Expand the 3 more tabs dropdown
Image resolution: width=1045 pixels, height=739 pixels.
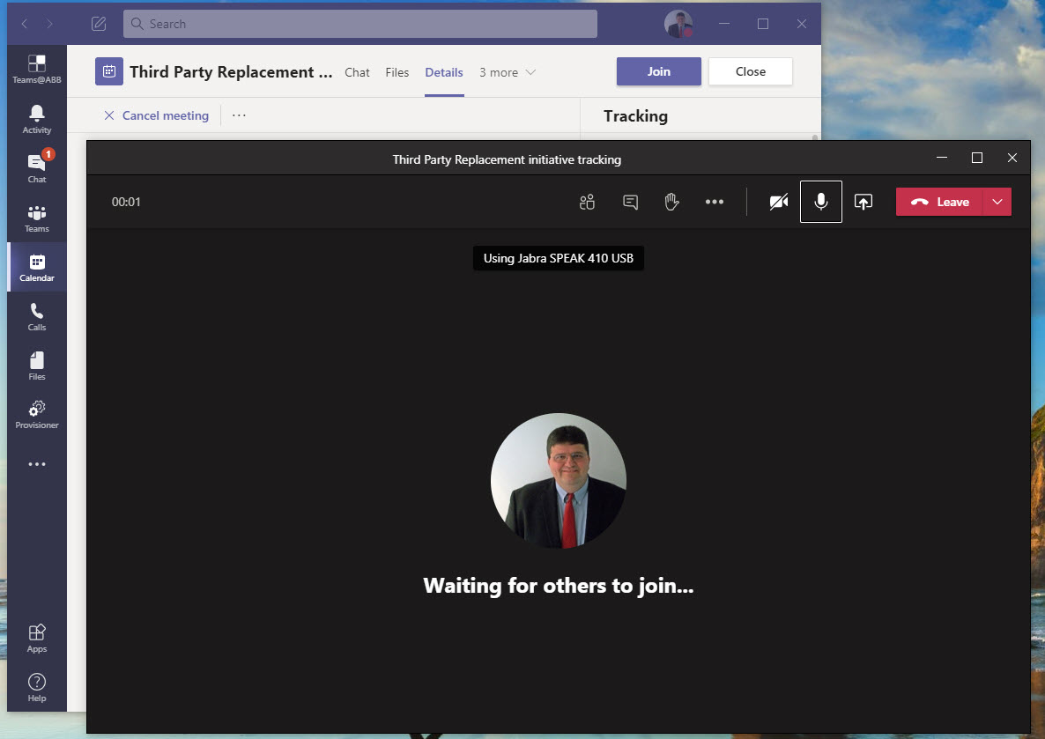point(508,72)
